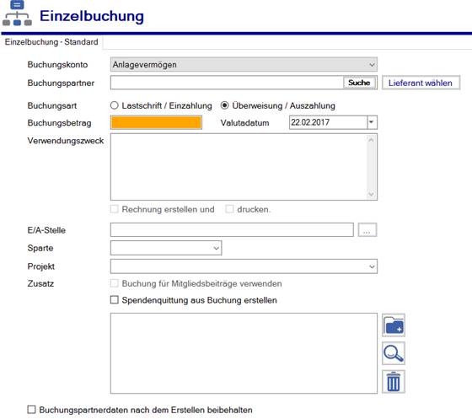Click the add document folder icon
This screenshot has height=419, width=472.
(x=394, y=325)
